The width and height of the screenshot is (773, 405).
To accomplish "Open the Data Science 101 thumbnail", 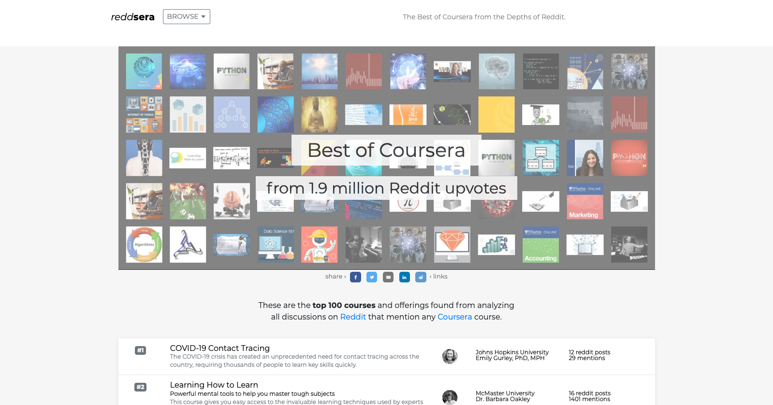I will (276, 245).
